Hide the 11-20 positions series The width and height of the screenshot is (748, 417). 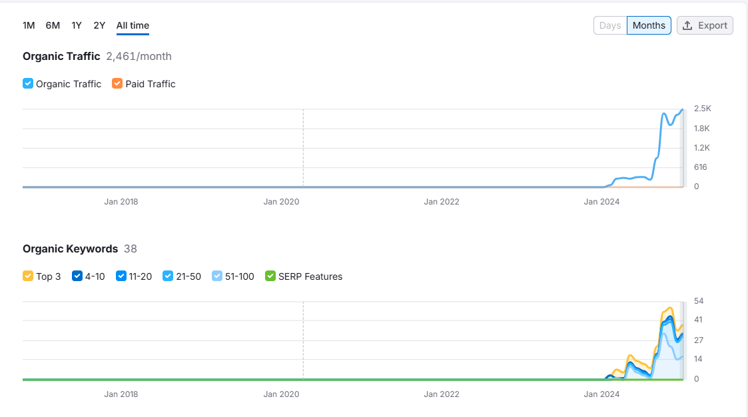pos(121,276)
